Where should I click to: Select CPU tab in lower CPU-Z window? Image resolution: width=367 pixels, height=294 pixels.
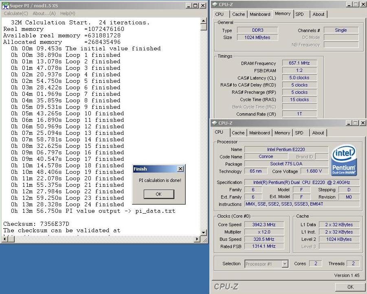pos(219,132)
